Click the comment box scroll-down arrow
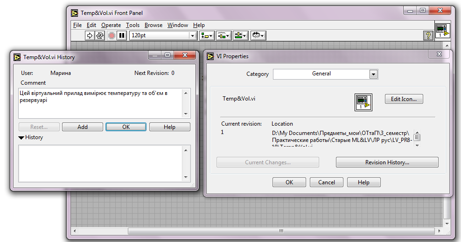Screen dimensions: 461x242 (x=186, y=114)
